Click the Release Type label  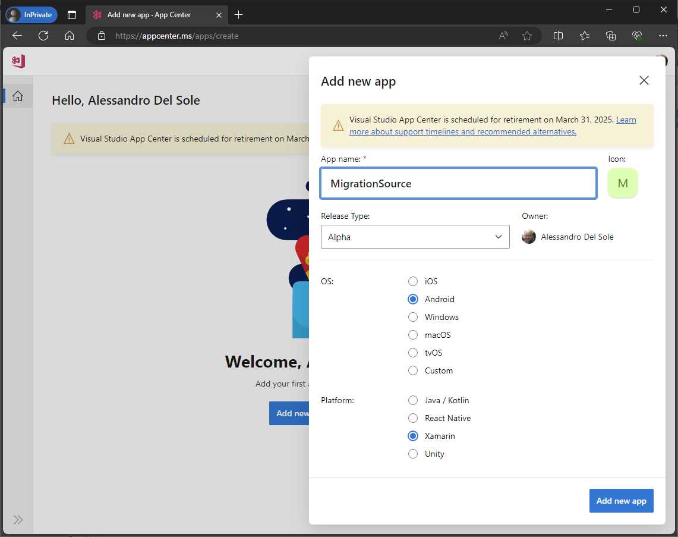[x=345, y=216]
